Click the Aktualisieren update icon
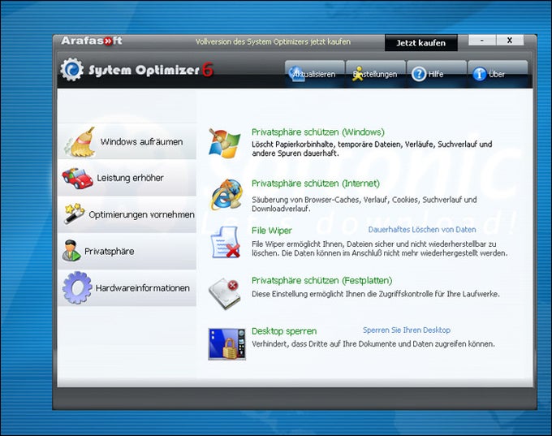 (296, 74)
